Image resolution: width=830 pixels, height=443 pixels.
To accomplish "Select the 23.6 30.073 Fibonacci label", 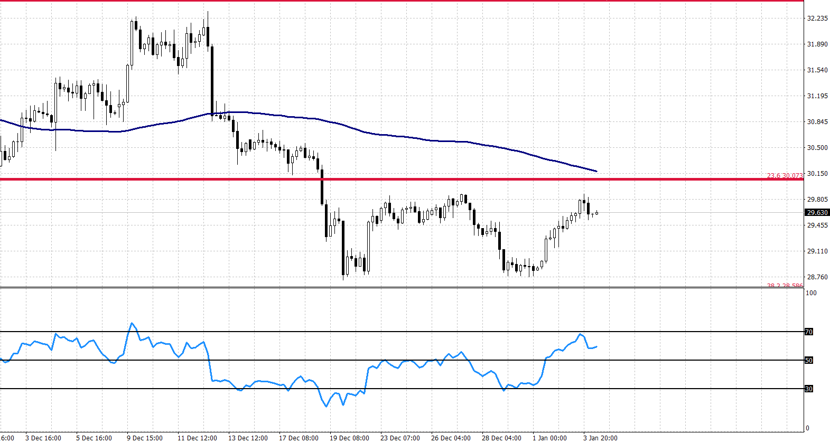I will coord(785,175).
